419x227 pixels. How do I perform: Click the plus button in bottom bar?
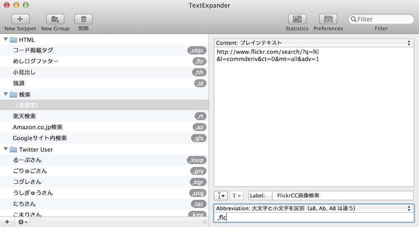(x=7, y=222)
